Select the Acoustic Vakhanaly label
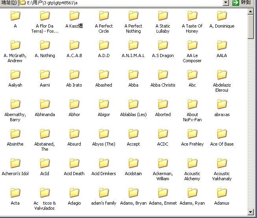This screenshot has width=257, height=218. [222, 176]
